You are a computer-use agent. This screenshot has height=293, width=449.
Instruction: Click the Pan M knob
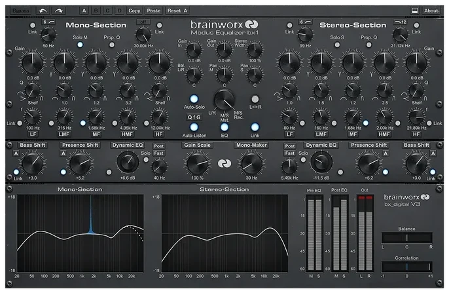pos(224,75)
